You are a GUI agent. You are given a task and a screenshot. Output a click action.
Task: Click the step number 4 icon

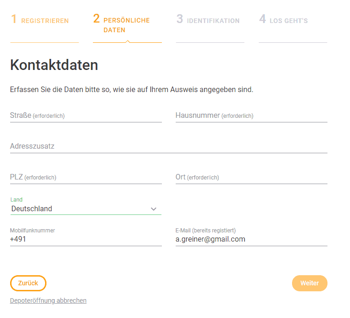point(263,19)
